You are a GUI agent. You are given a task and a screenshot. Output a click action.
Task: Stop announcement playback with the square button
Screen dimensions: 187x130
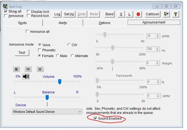(16, 69)
